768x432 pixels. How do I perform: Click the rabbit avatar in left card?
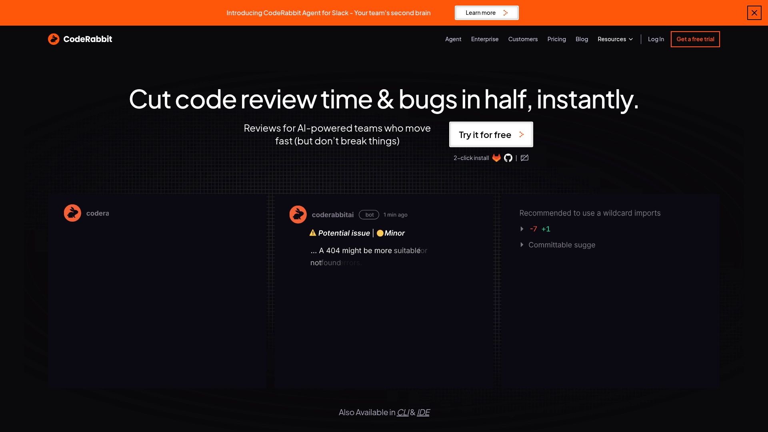click(72, 213)
